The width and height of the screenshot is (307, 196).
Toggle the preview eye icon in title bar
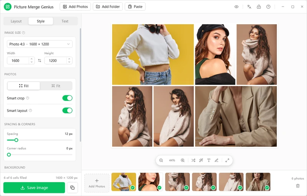click(236, 7)
